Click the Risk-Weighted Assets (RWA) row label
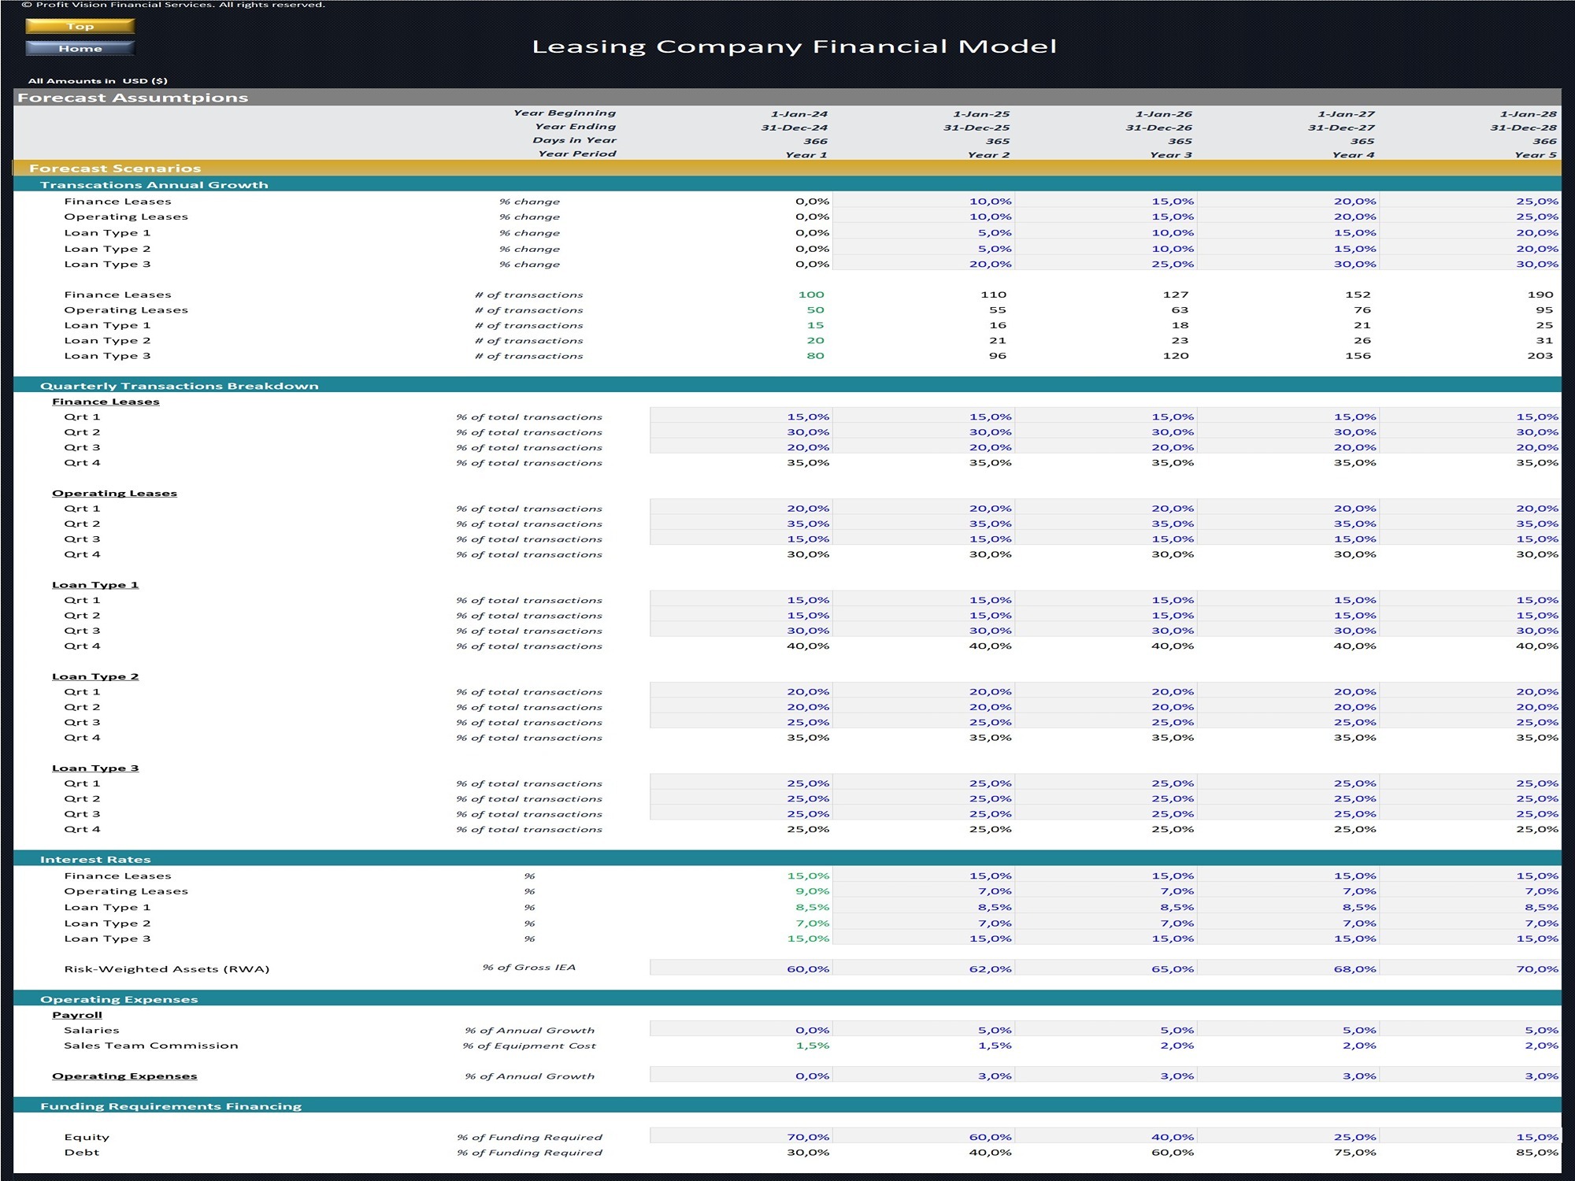 (167, 969)
